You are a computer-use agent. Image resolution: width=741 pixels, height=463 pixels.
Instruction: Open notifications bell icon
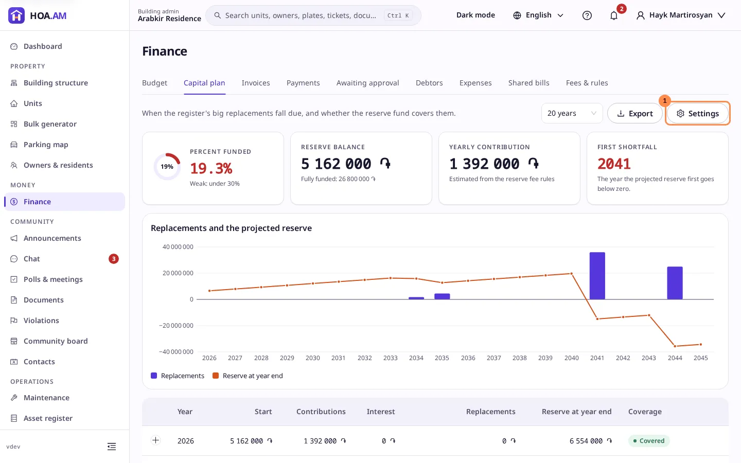pyautogui.click(x=614, y=15)
